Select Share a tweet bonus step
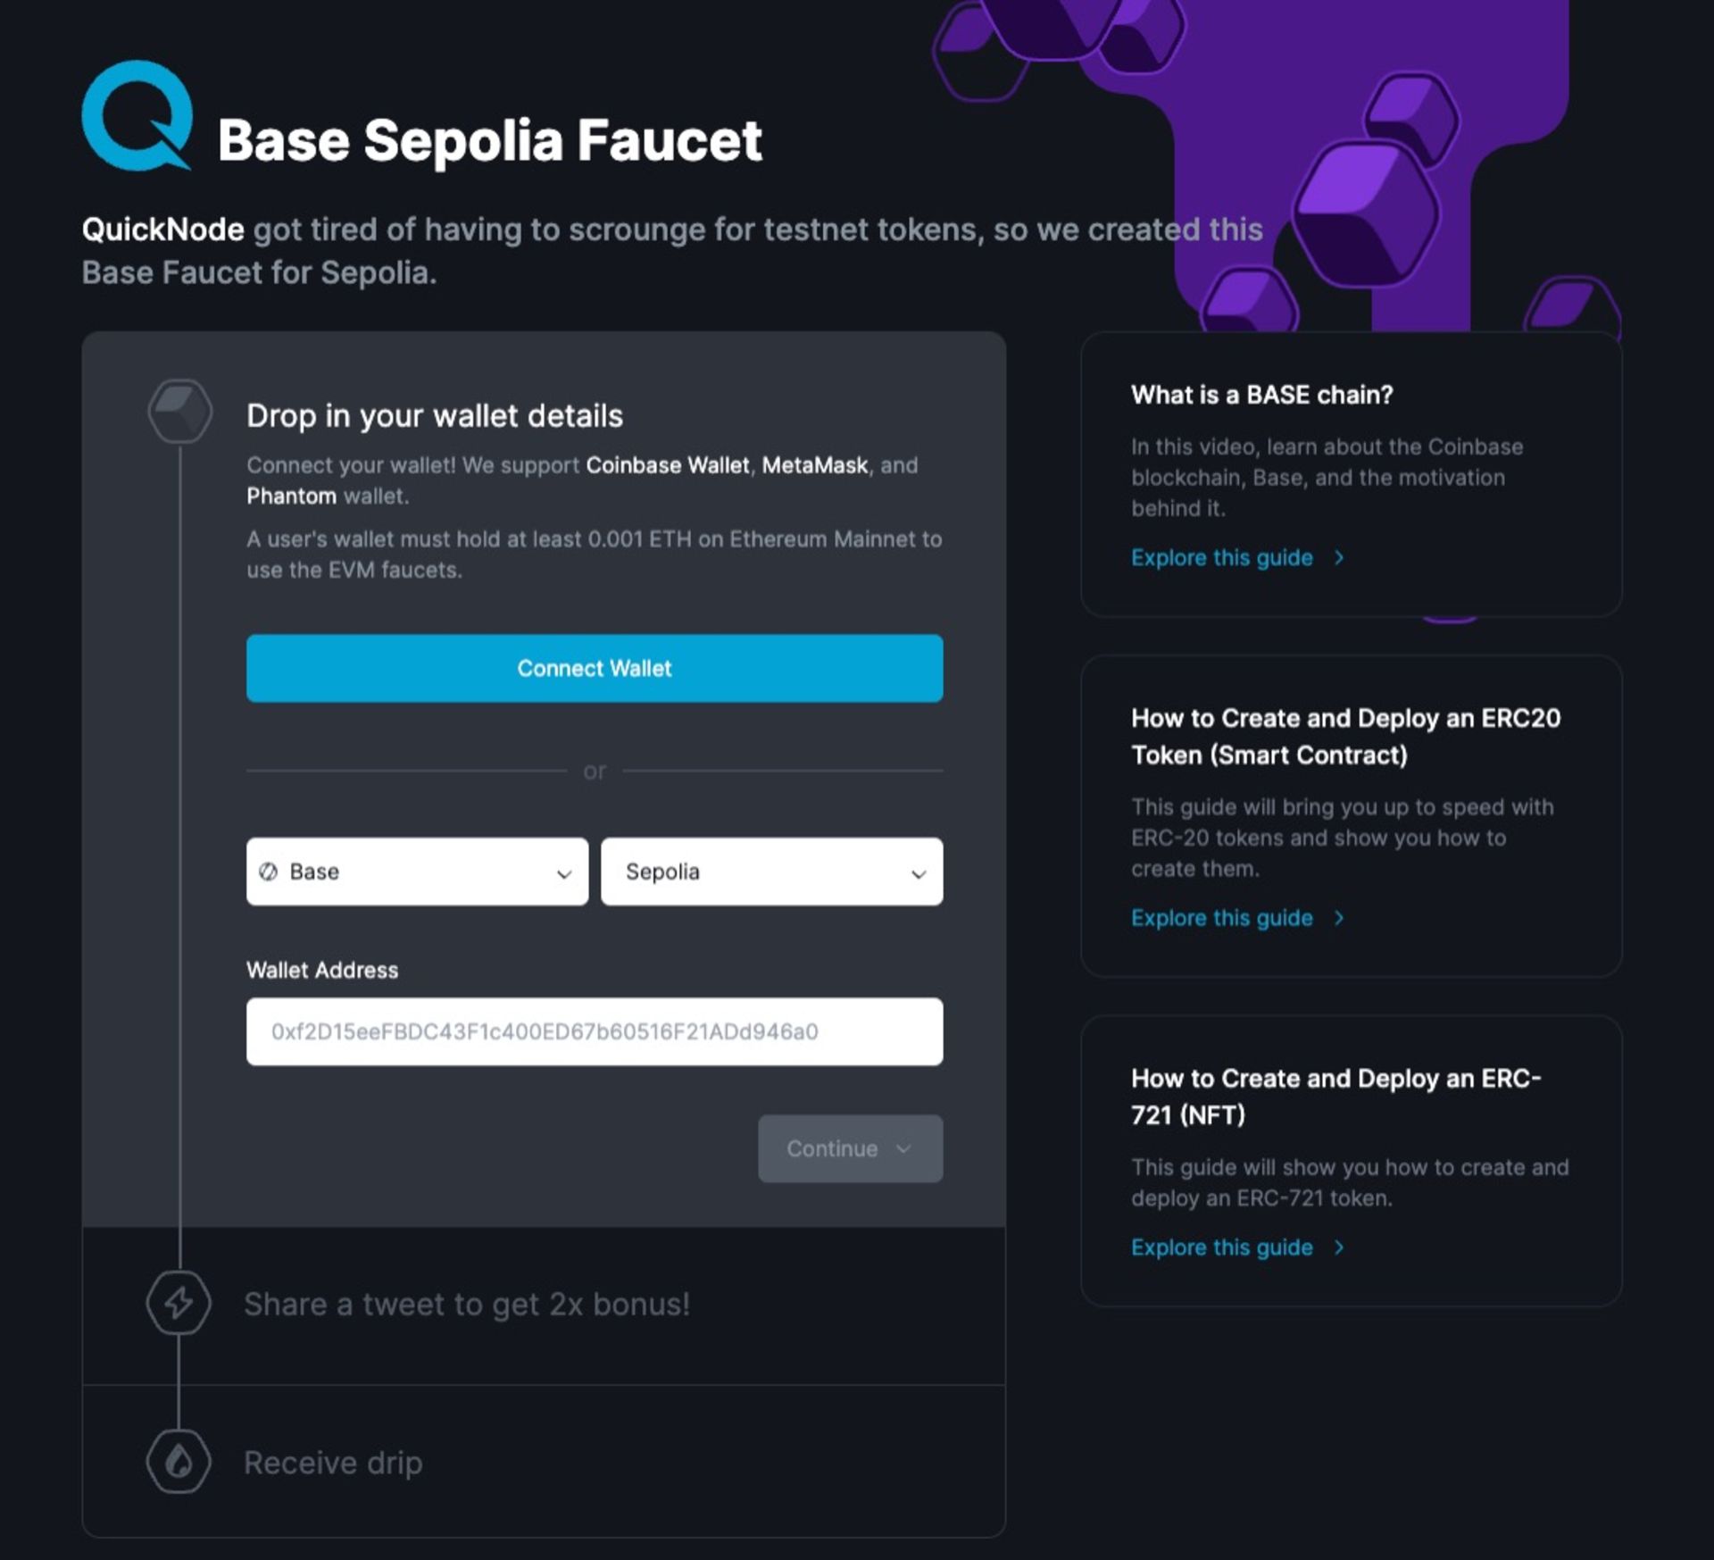This screenshot has height=1560, width=1714. click(467, 1304)
